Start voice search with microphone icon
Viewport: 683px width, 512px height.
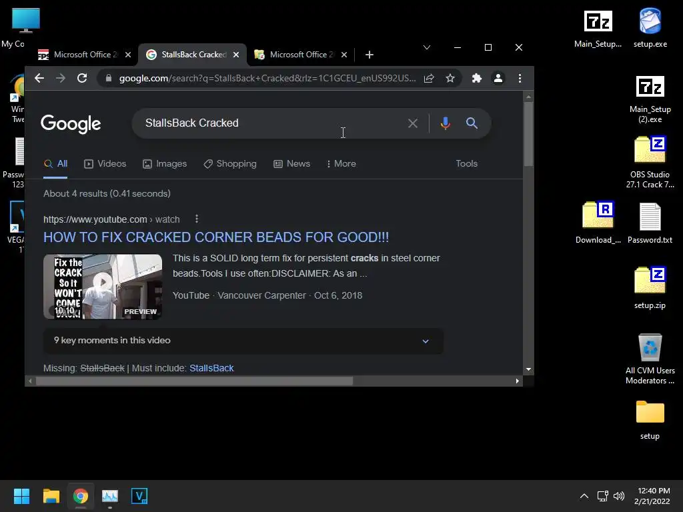(x=445, y=123)
